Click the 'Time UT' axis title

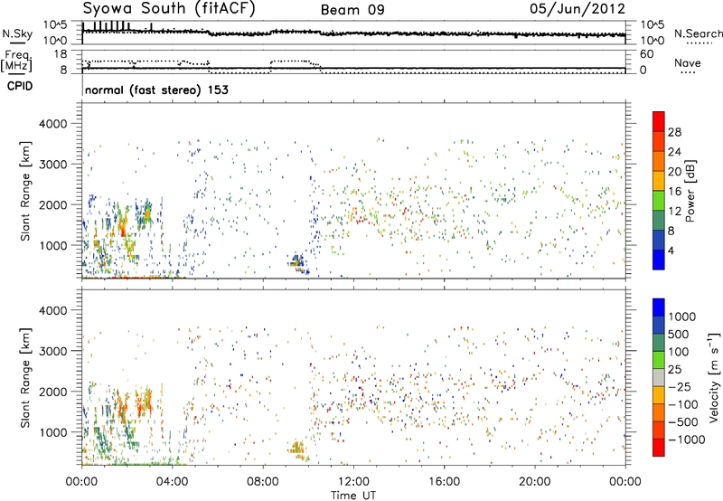353,496
